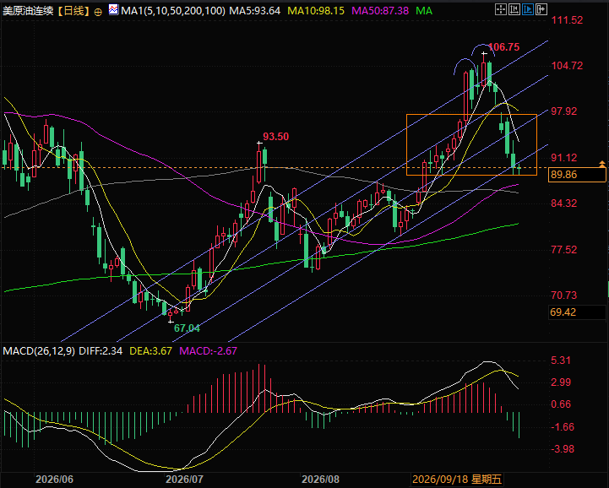Select the 【日线】 daily period label
This screenshot has width=609, height=488.
tap(73, 11)
